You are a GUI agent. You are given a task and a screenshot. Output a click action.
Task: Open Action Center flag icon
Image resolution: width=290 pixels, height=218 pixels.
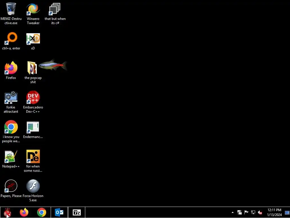pos(246,212)
